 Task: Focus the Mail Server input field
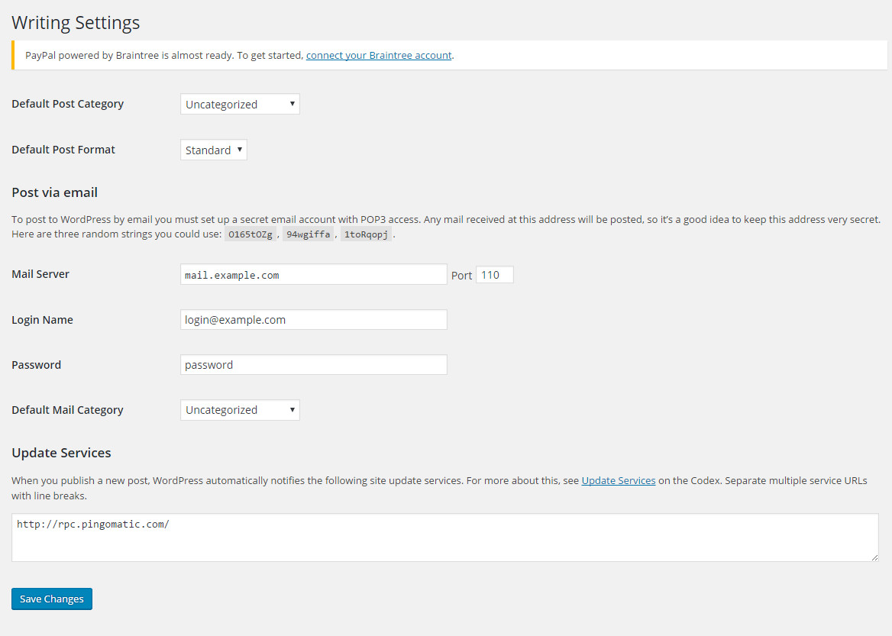click(x=313, y=274)
